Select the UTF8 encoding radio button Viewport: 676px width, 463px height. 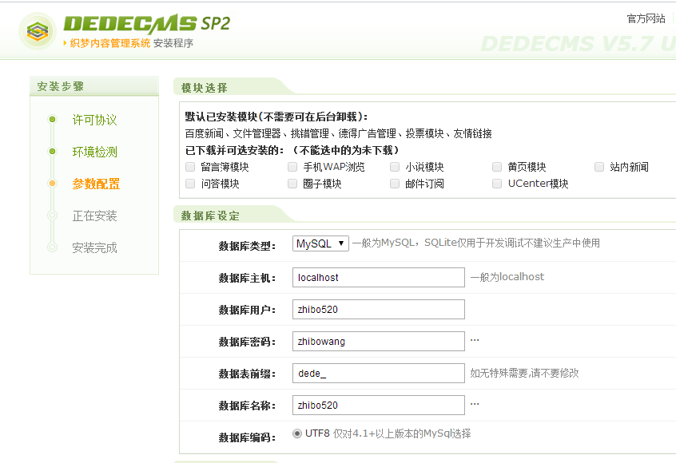[297, 433]
